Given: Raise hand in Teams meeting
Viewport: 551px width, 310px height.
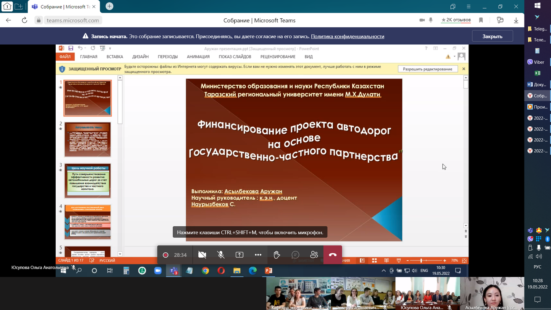Looking at the screenshot, I should click(277, 255).
